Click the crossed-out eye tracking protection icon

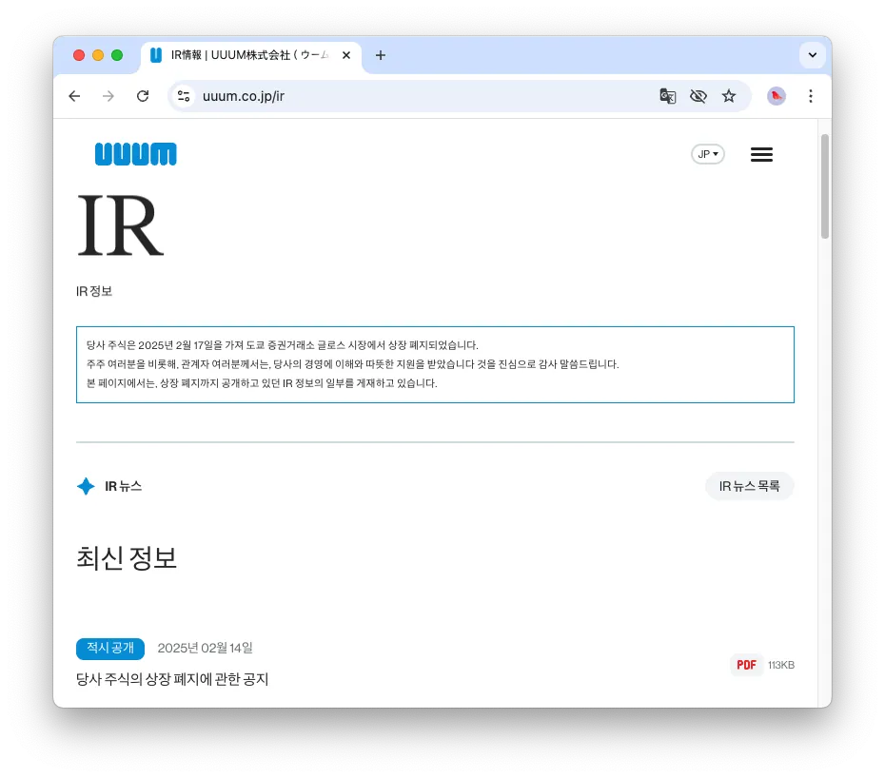tap(698, 96)
